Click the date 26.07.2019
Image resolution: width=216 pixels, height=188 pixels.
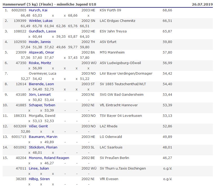pyautogui.click(x=202, y=4)
